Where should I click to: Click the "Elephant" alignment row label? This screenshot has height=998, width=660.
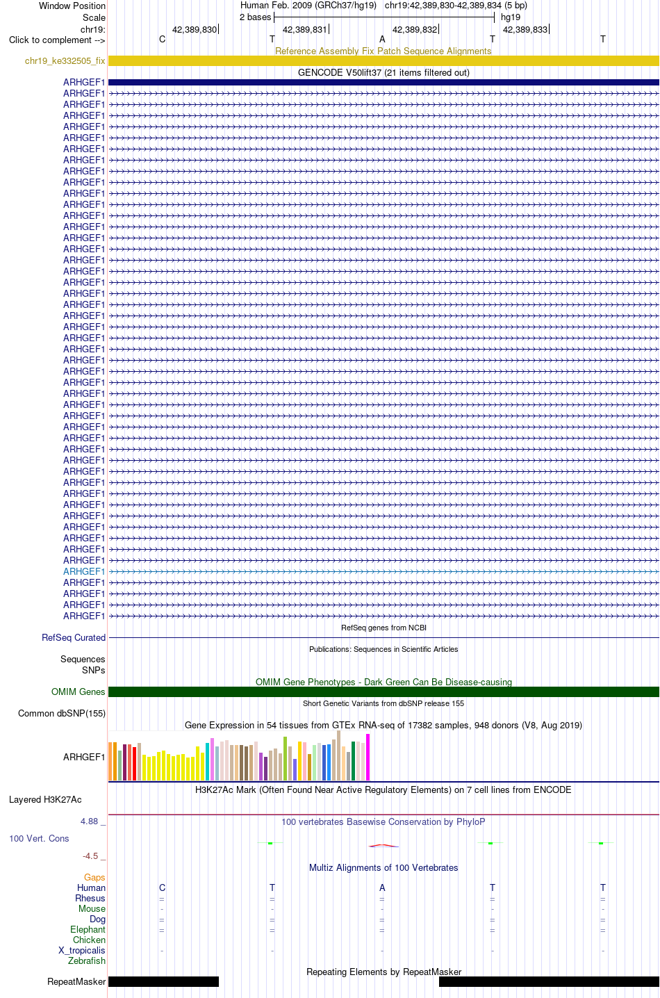(88, 929)
